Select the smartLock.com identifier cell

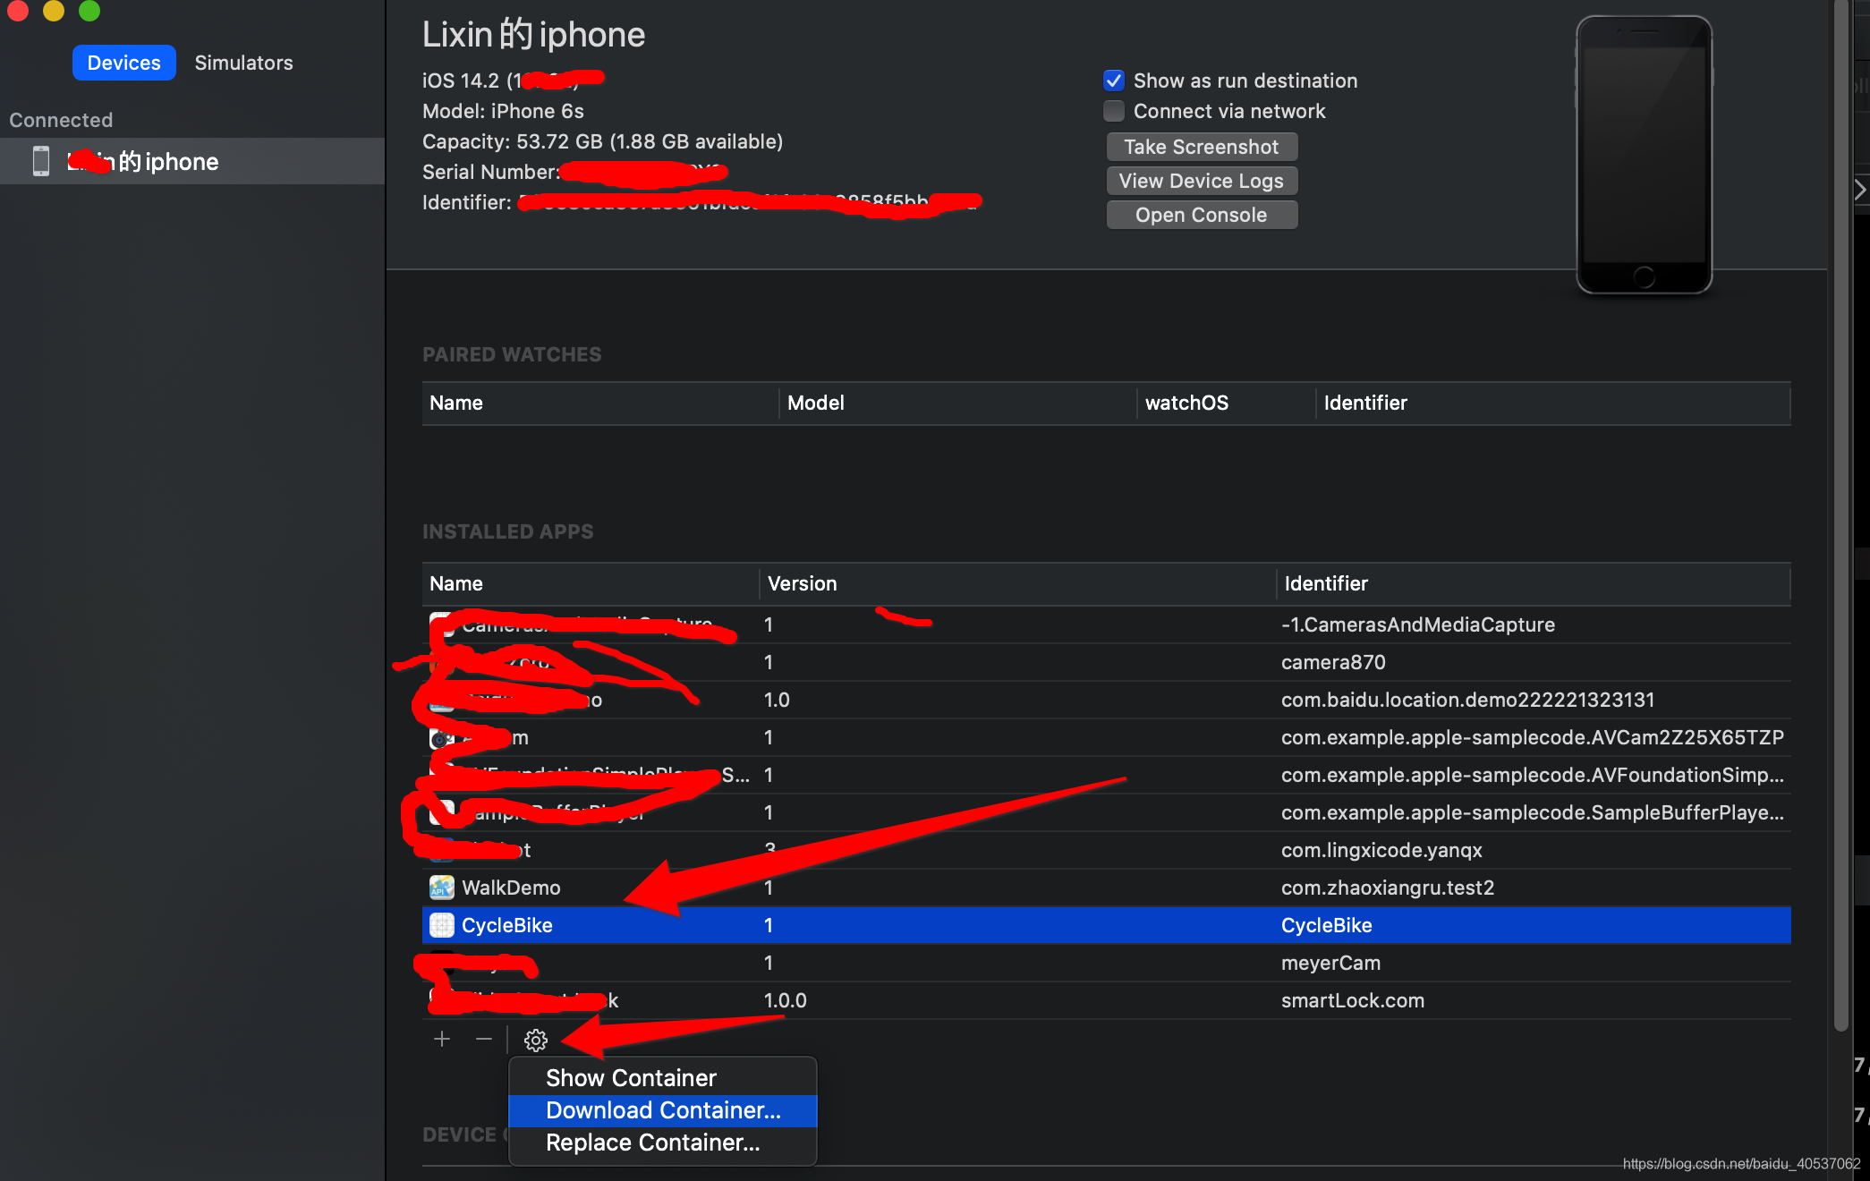1353,1000
